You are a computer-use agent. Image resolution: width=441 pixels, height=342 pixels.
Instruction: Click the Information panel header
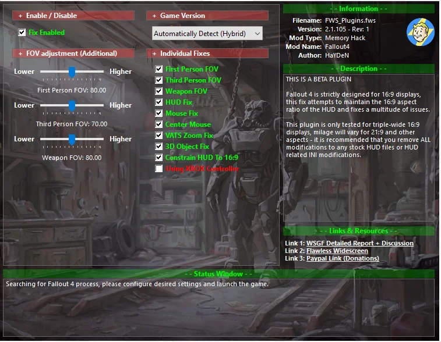(359, 9)
